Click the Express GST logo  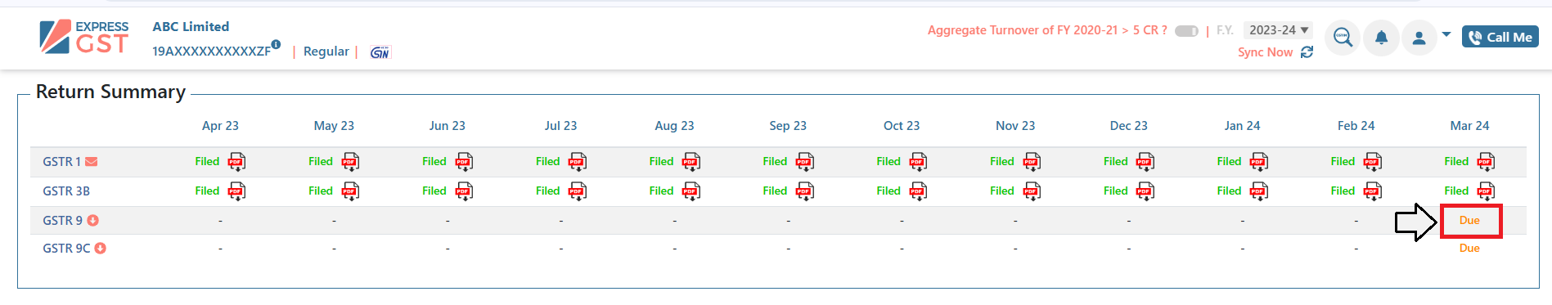(x=84, y=38)
